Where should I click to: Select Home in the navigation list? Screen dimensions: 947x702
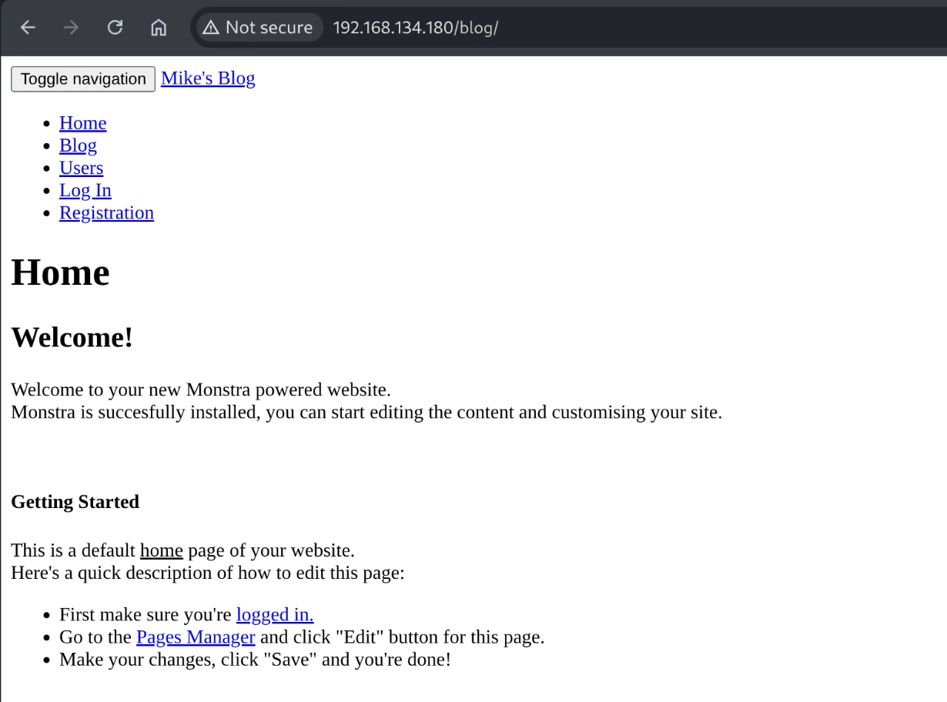[x=82, y=123]
